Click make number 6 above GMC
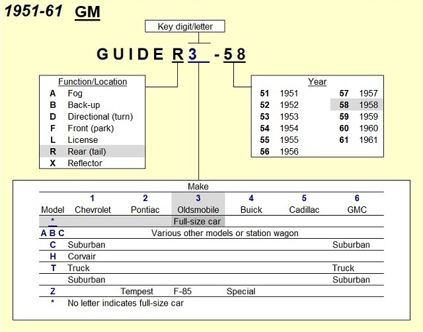Screen dimensions: 423x332 click(357, 198)
